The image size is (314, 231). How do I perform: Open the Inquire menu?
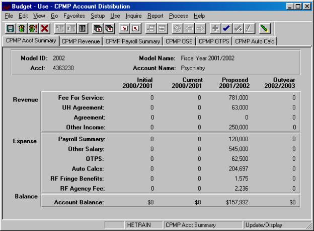(134, 16)
